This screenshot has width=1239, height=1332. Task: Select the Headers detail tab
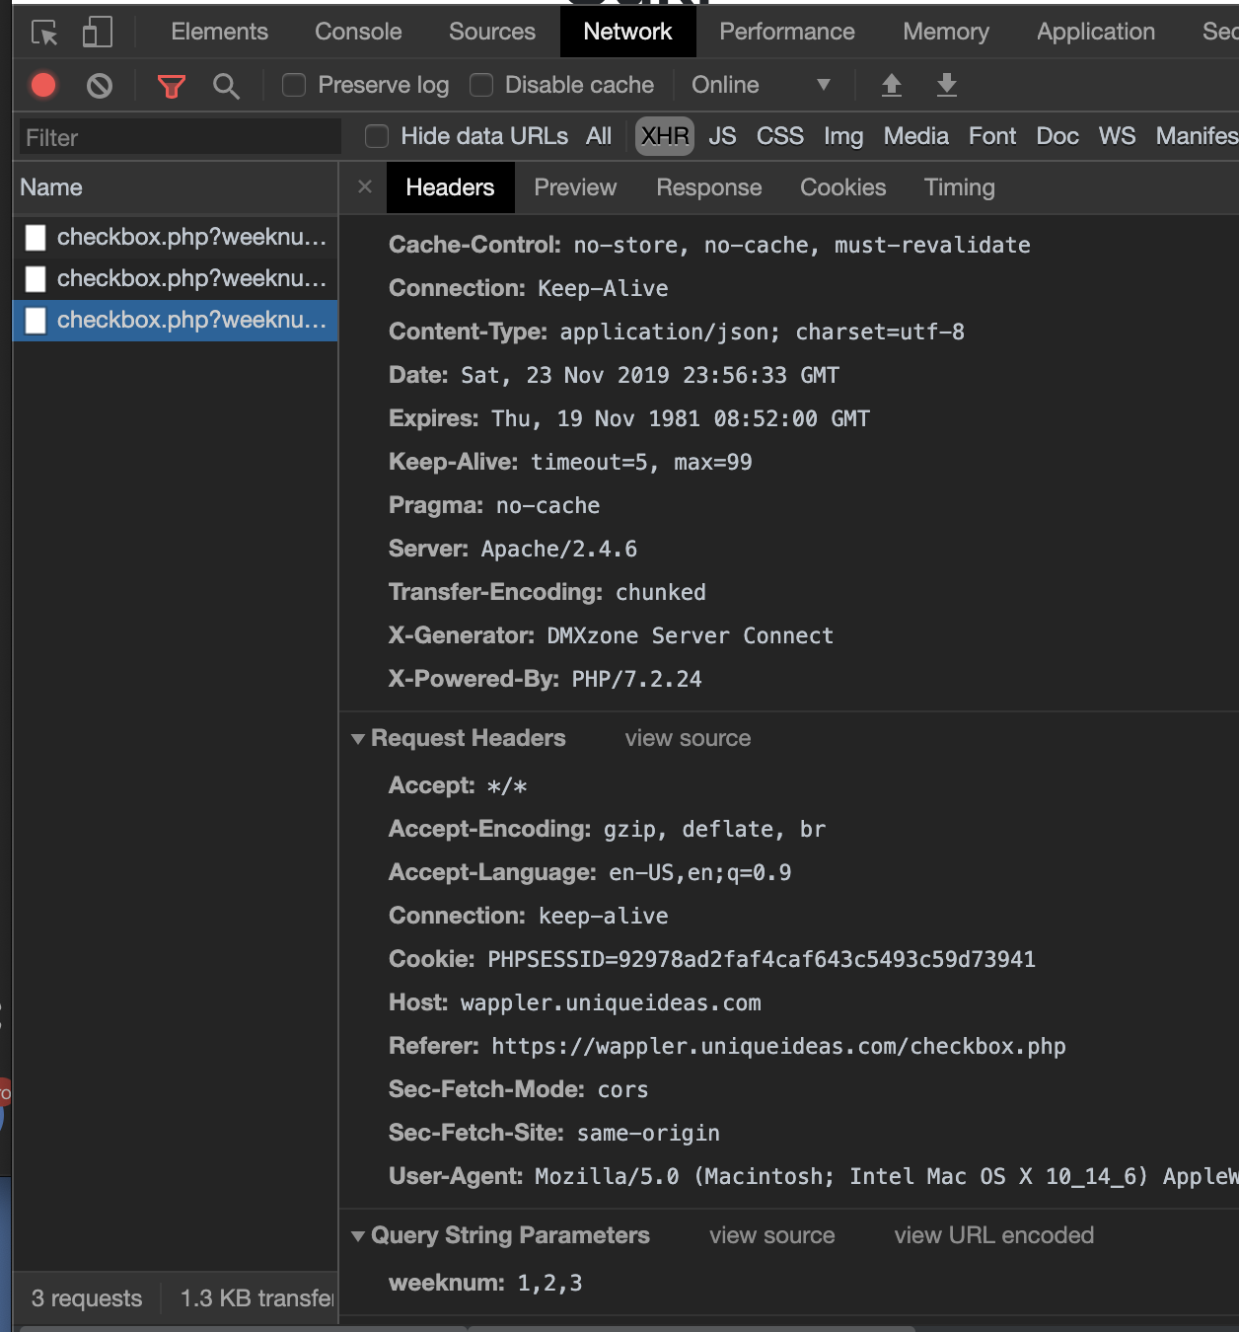(450, 187)
